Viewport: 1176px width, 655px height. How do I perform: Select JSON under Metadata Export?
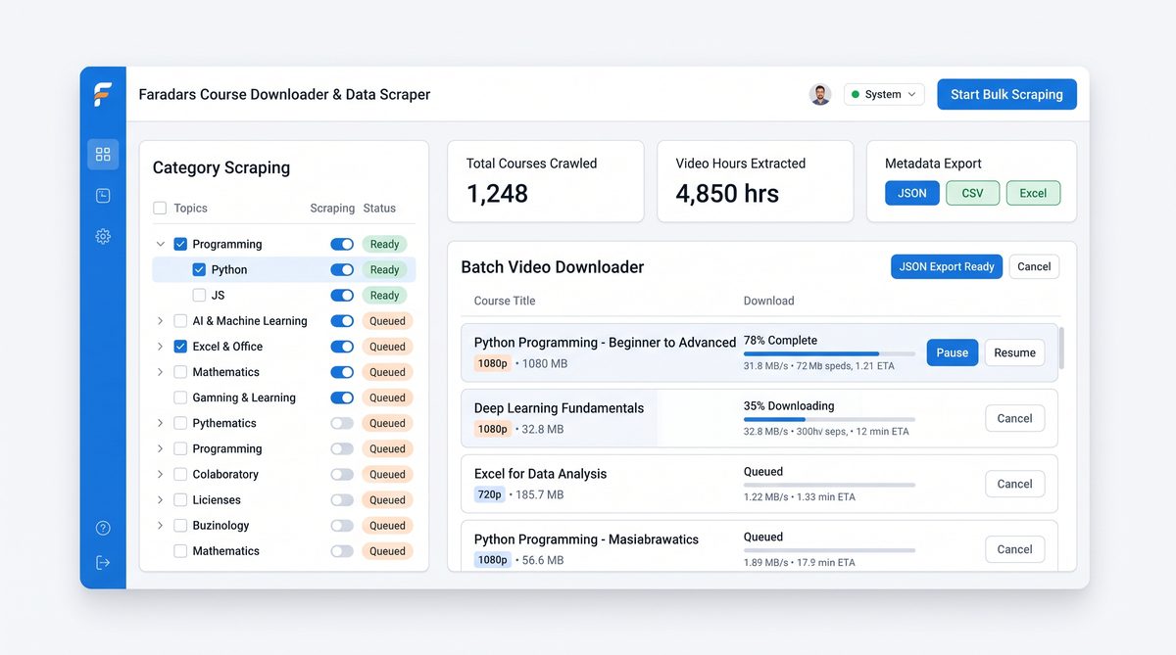click(912, 193)
